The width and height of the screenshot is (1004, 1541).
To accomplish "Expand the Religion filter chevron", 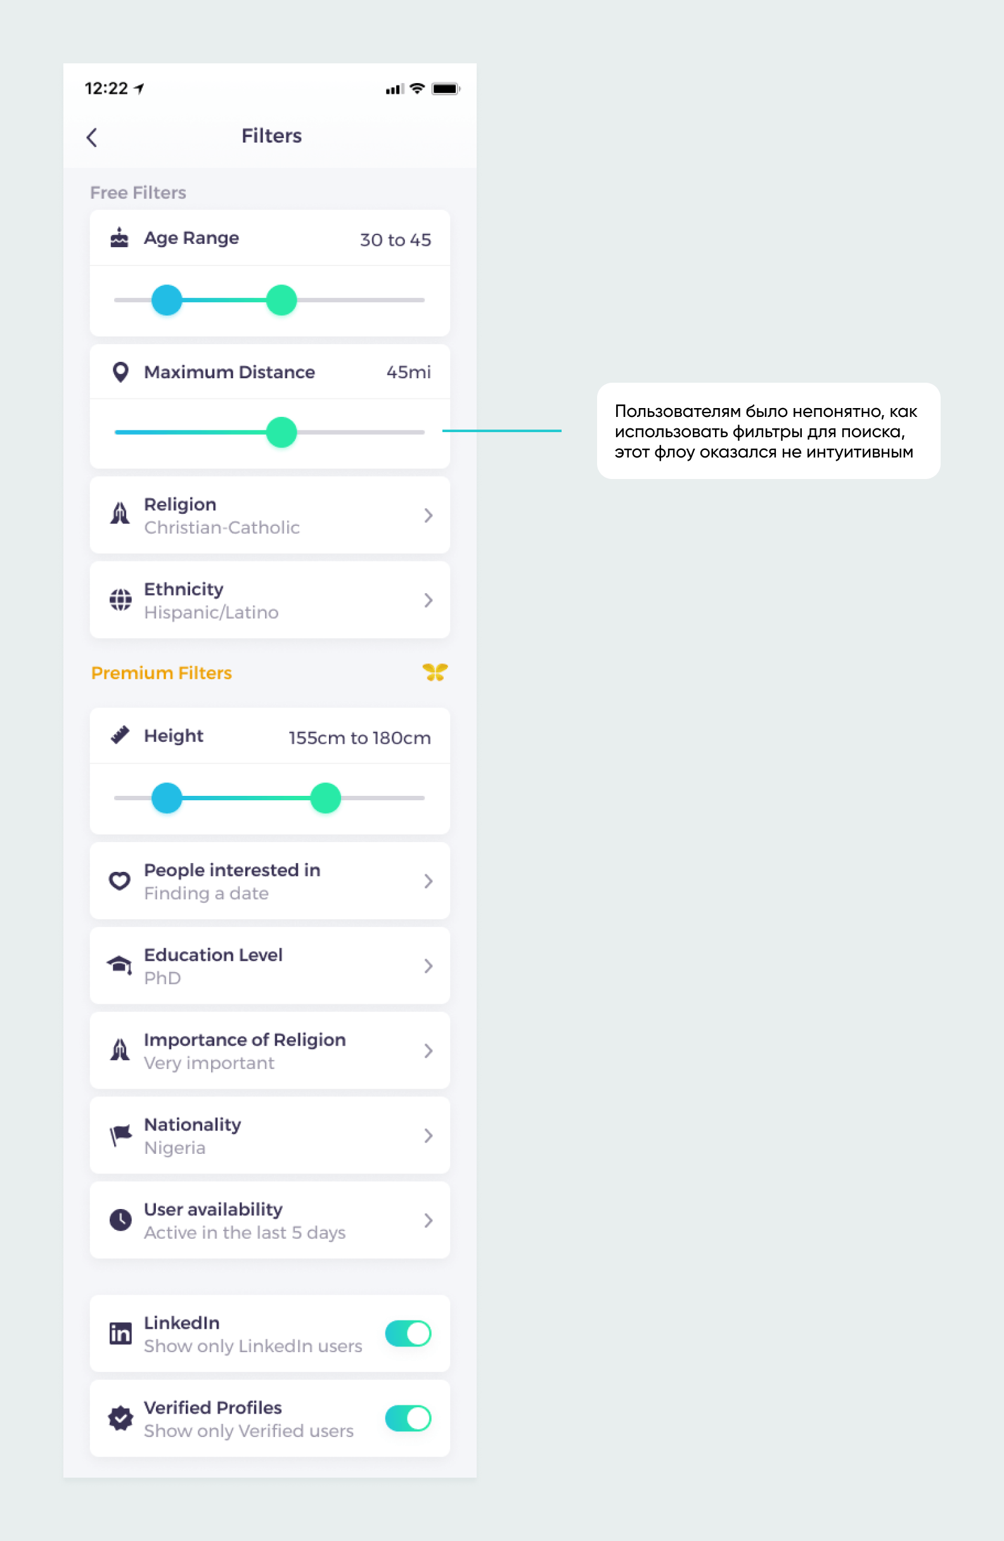I will (428, 515).
